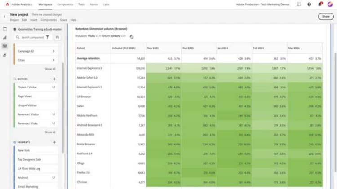This screenshot has width=337, height=189.
Task: Click the component list options icon beside search
Action: pyautogui.click(x=57, y=37)
